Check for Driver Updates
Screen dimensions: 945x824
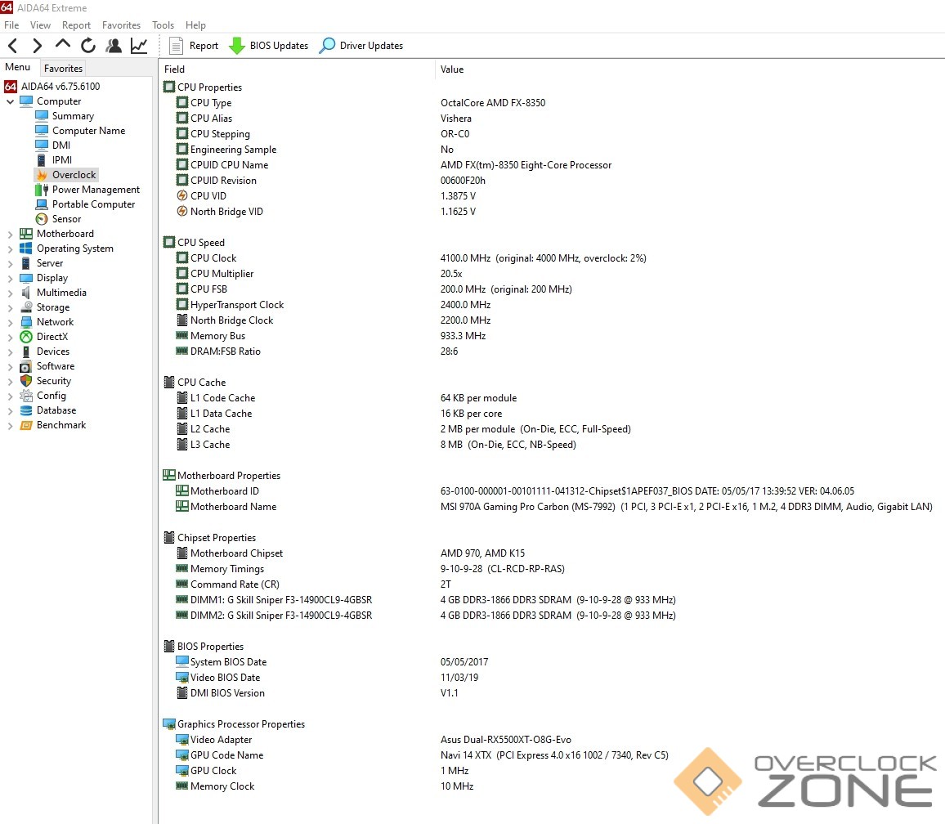coord(361,45)
